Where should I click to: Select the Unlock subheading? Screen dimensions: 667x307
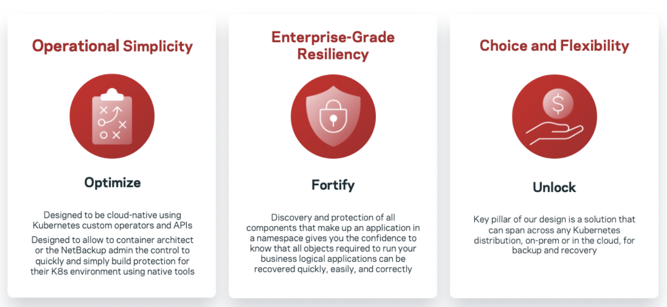point(554,187)
